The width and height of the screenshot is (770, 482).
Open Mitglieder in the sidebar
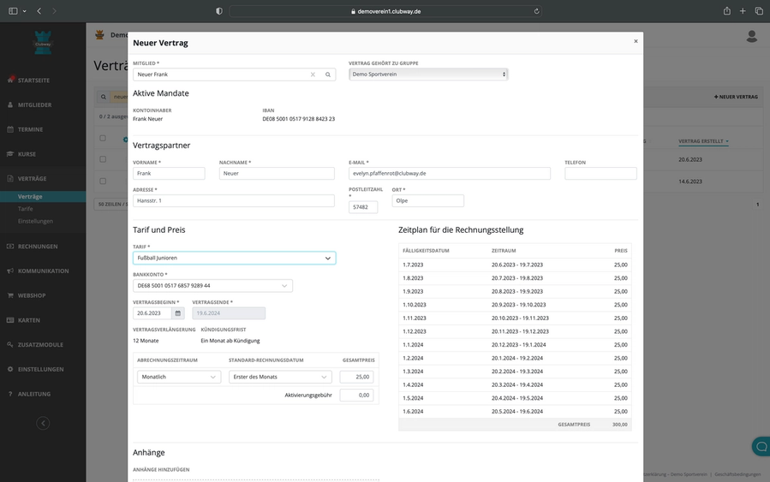tap(35, 104)
